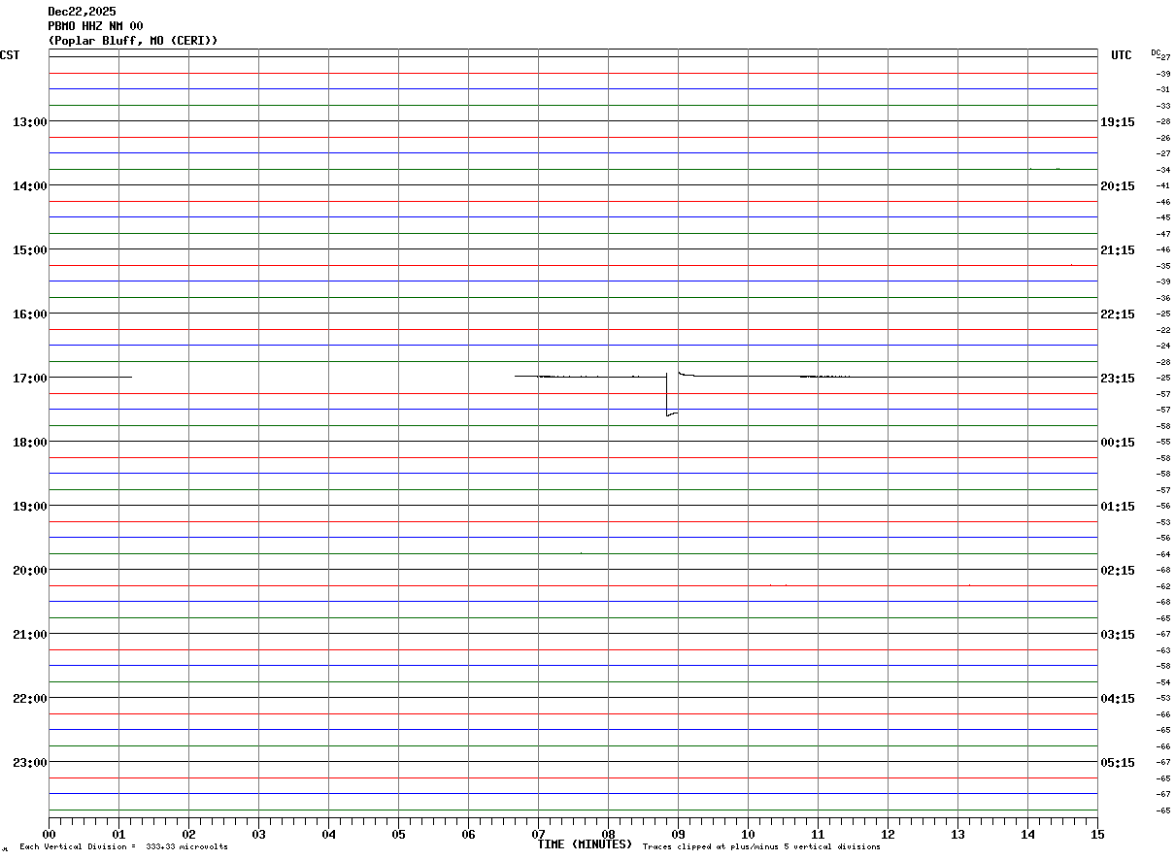Select minute 02 on the time axis

189,834
